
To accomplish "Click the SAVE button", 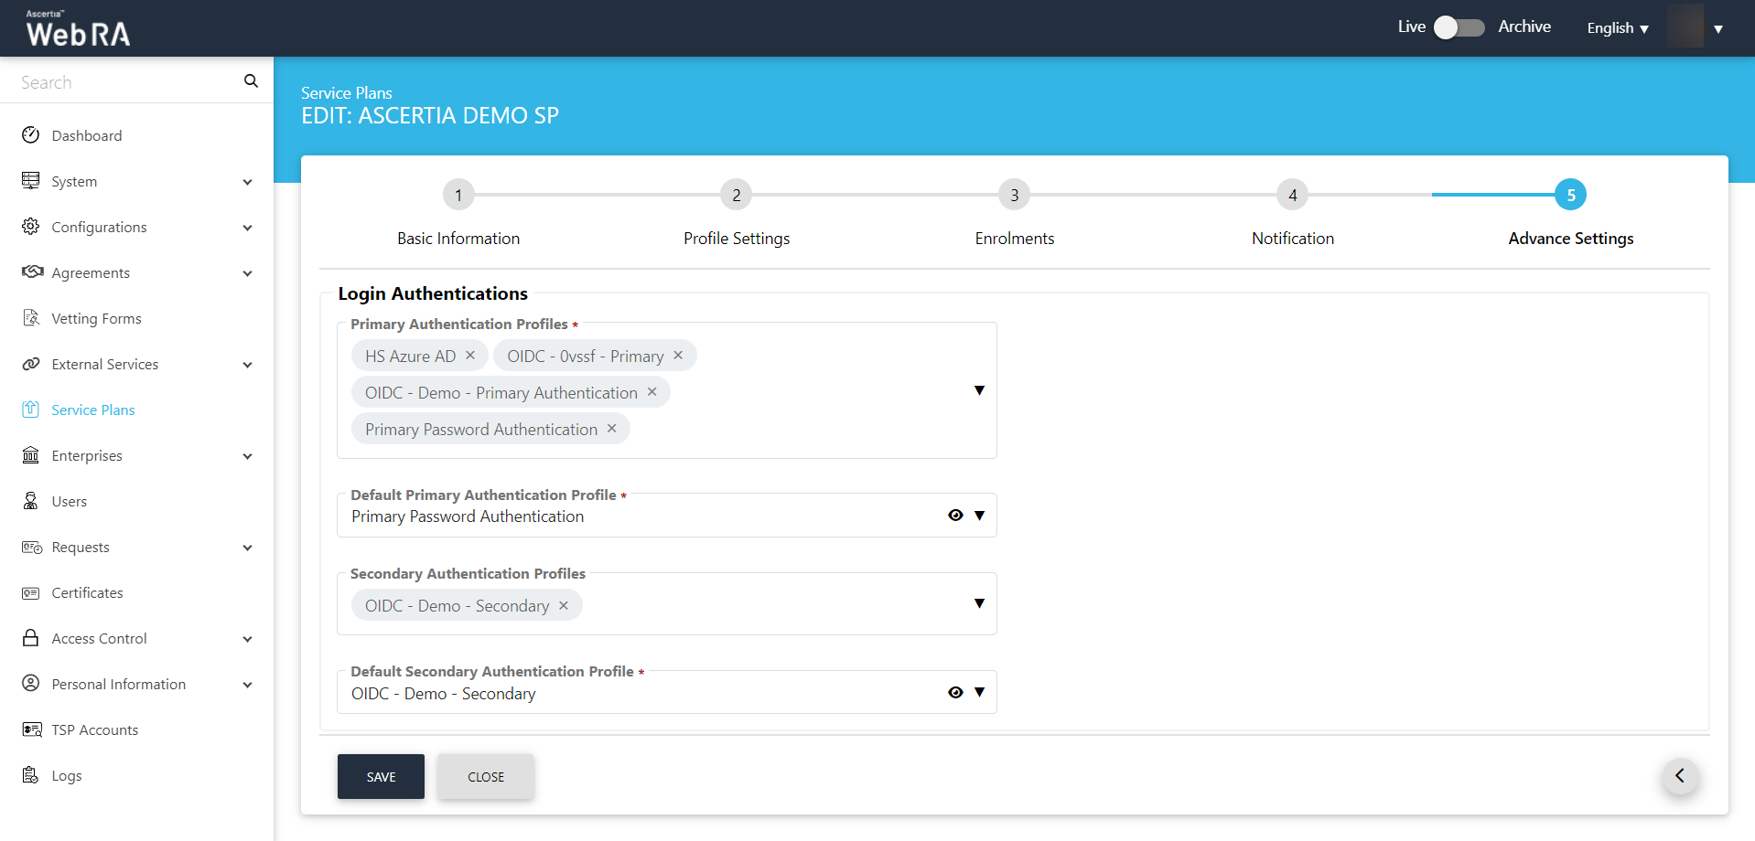I will pos(381,777).
